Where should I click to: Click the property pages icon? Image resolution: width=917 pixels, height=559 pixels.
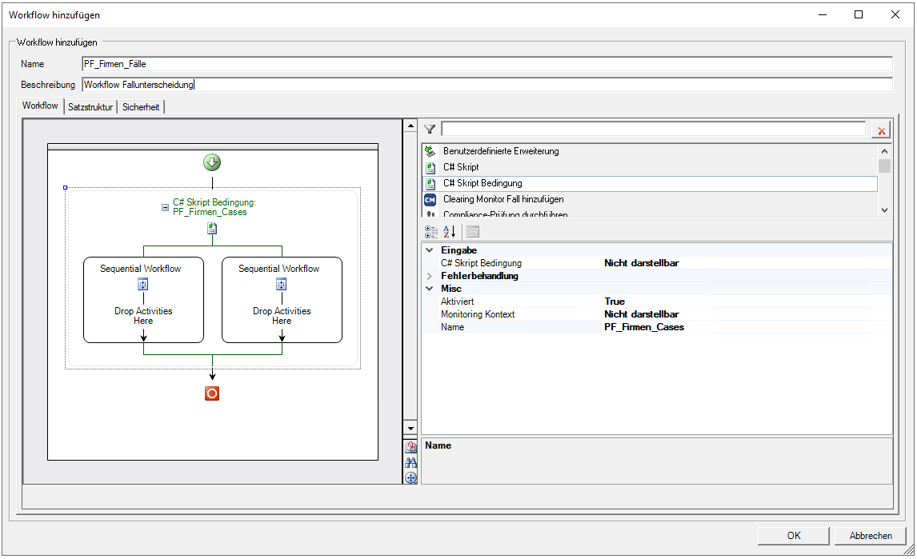coord(473,232)
